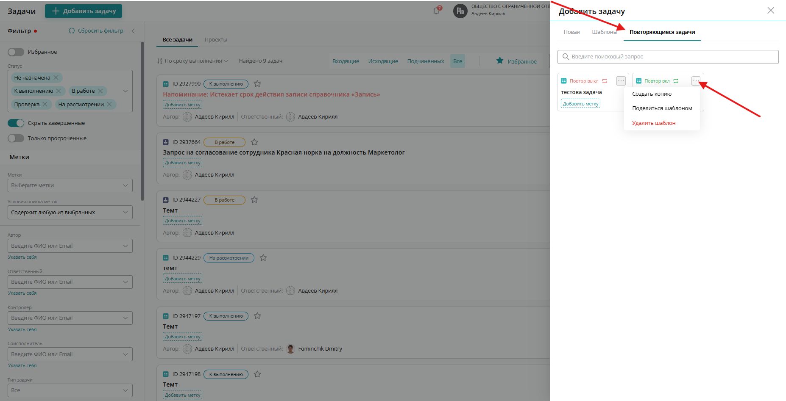Click «Указать себя» under the Автор field
The image size is (786, 401).
[22, 257]
